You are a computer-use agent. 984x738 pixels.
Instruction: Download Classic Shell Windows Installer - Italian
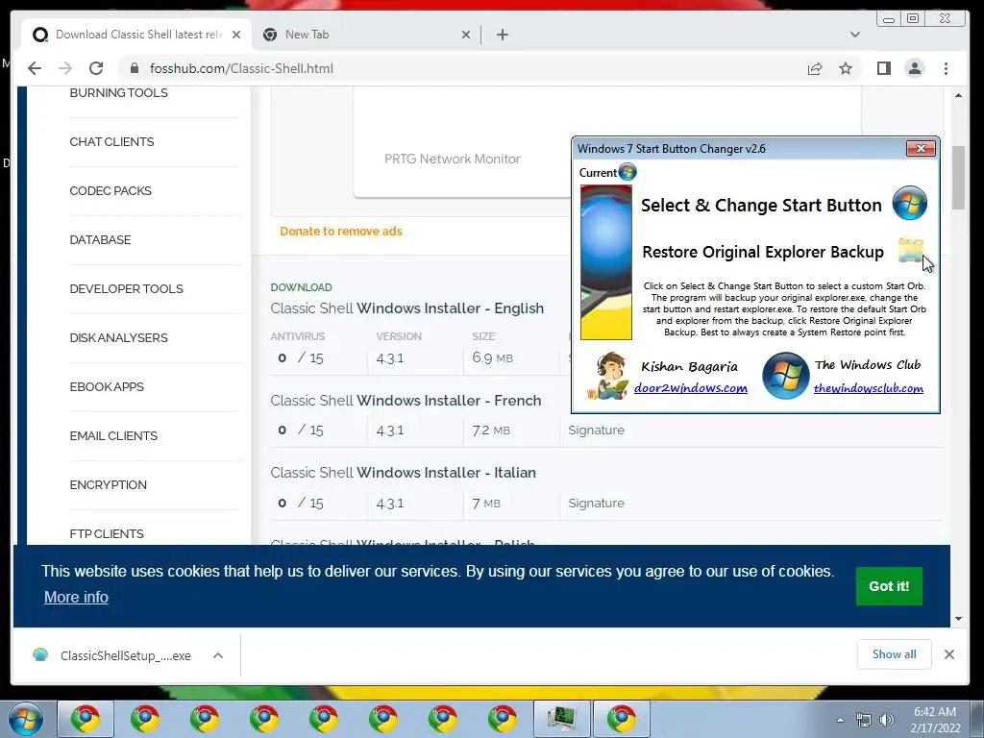click(x=403, y=473)
